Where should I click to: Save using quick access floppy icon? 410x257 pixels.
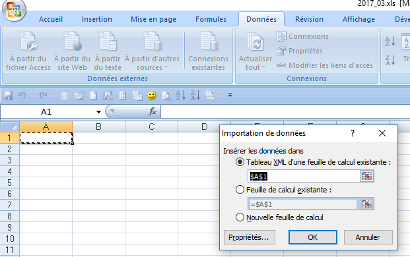(8, 96)
